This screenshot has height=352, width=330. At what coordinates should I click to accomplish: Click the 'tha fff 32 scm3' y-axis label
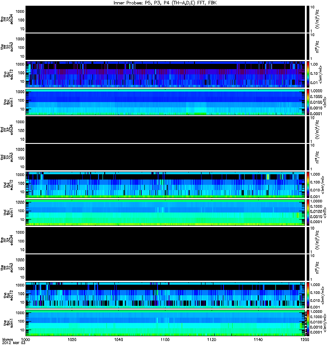(x=7, y=47)
